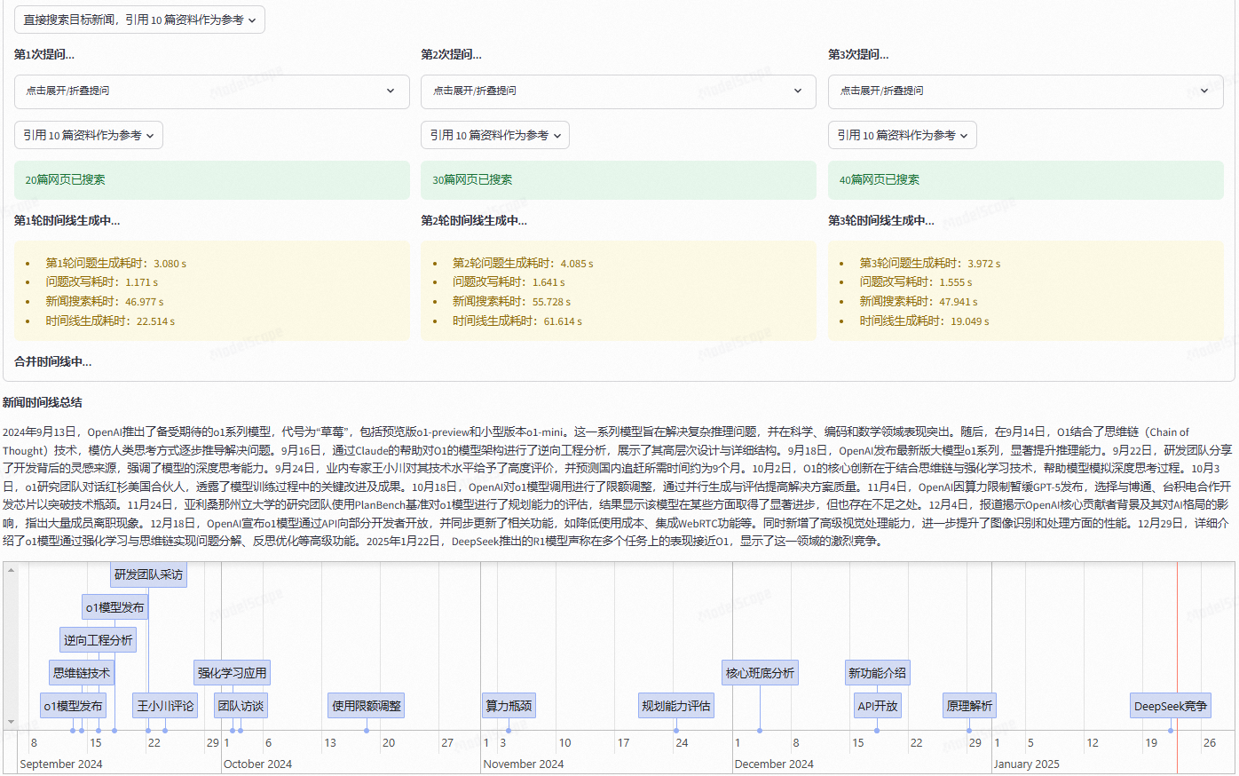
Task: Click the 第1轮问题生成耗时 3.080 s entry
Action: tap(116, 264)
